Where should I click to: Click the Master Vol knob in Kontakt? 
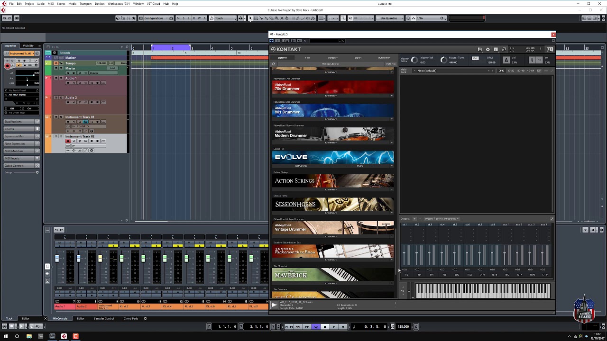414,60
